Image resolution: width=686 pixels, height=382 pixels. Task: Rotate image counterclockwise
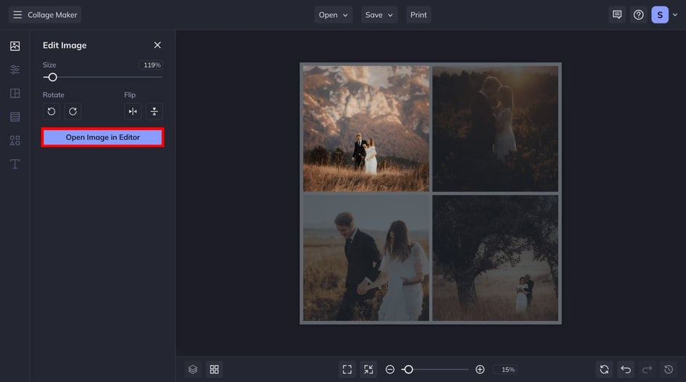51,111
